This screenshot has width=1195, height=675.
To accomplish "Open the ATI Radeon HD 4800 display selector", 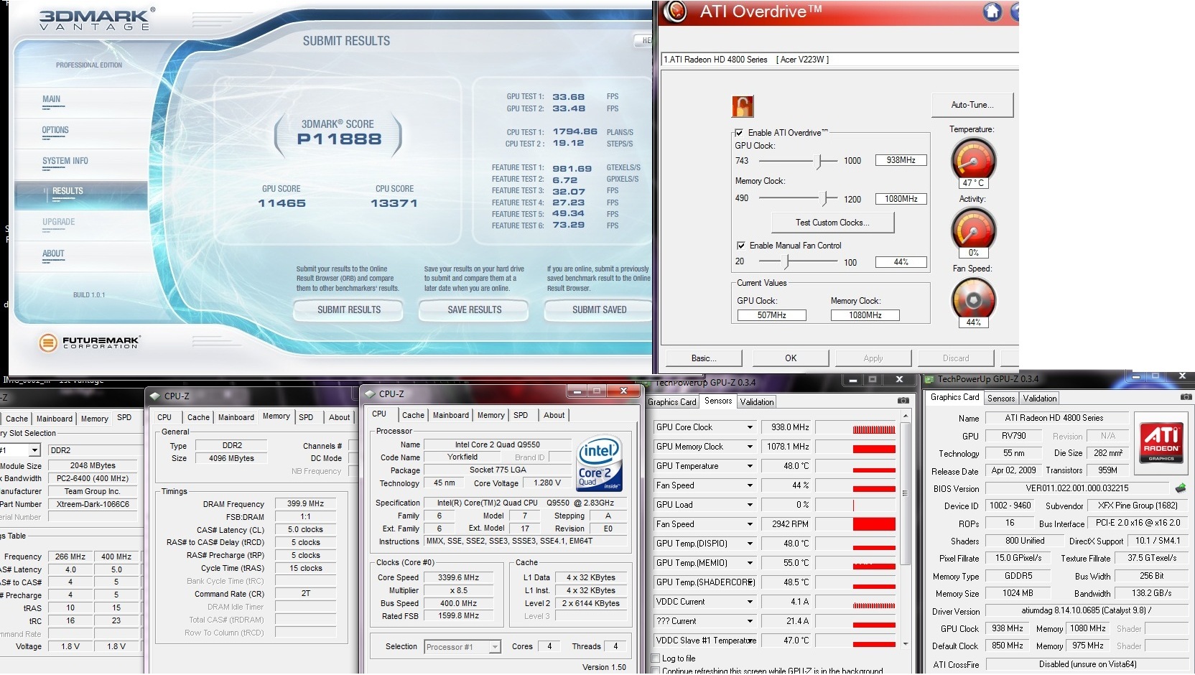I will click(839, 60).
